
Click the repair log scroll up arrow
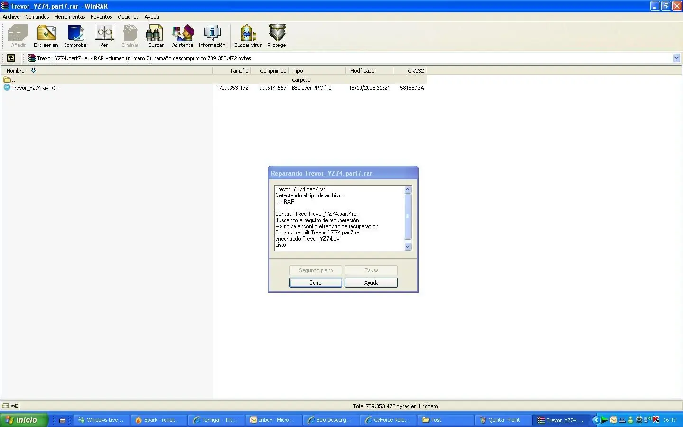coord(407,190)
